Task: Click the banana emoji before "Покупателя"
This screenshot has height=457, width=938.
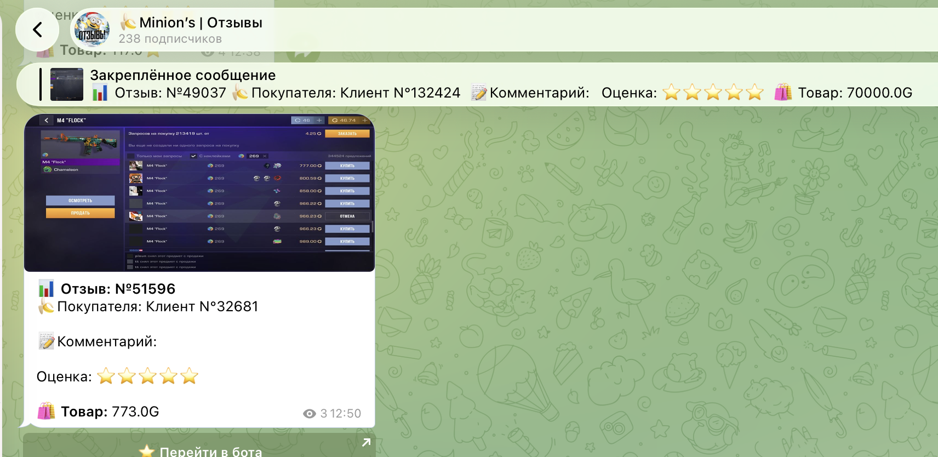Action: coord(46,307)
